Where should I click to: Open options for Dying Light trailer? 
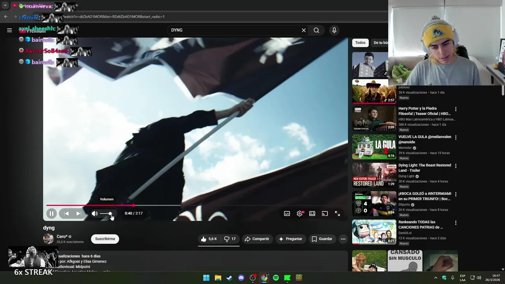click(x=456, y=166)
